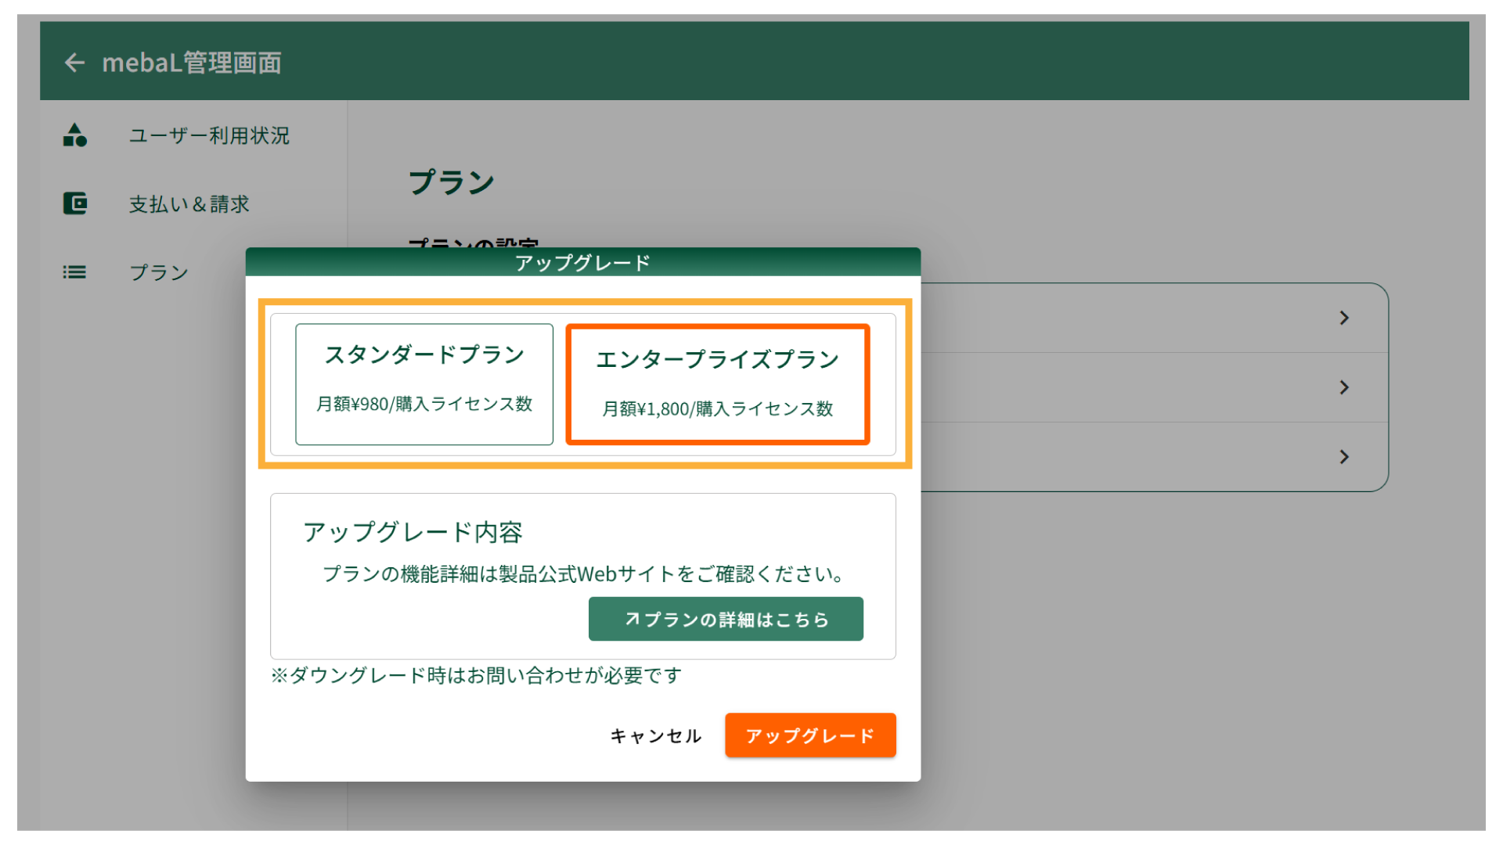This screenshot has width=1503, height=845.
Task: Click the 月額¥1,800 price text
Action: click(x=717, y=408)
